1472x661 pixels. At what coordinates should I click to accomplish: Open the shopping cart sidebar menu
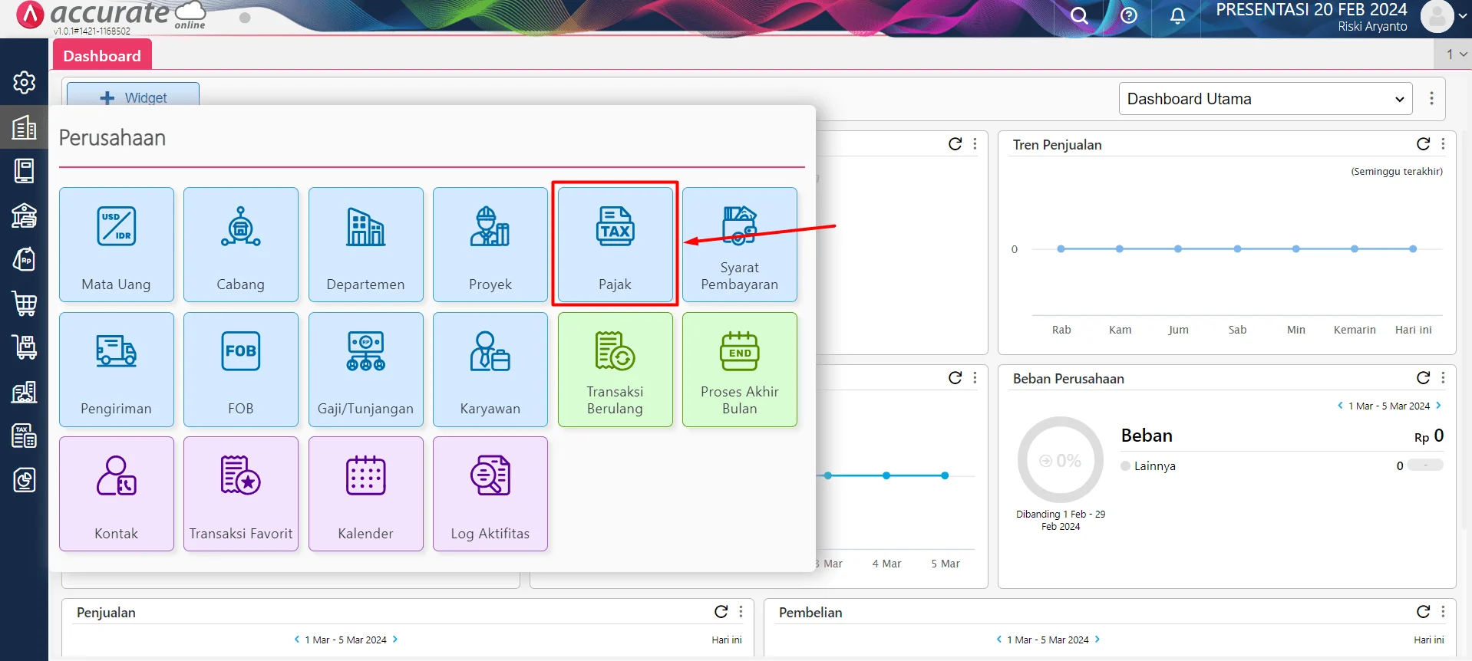(x=25, y=304)
